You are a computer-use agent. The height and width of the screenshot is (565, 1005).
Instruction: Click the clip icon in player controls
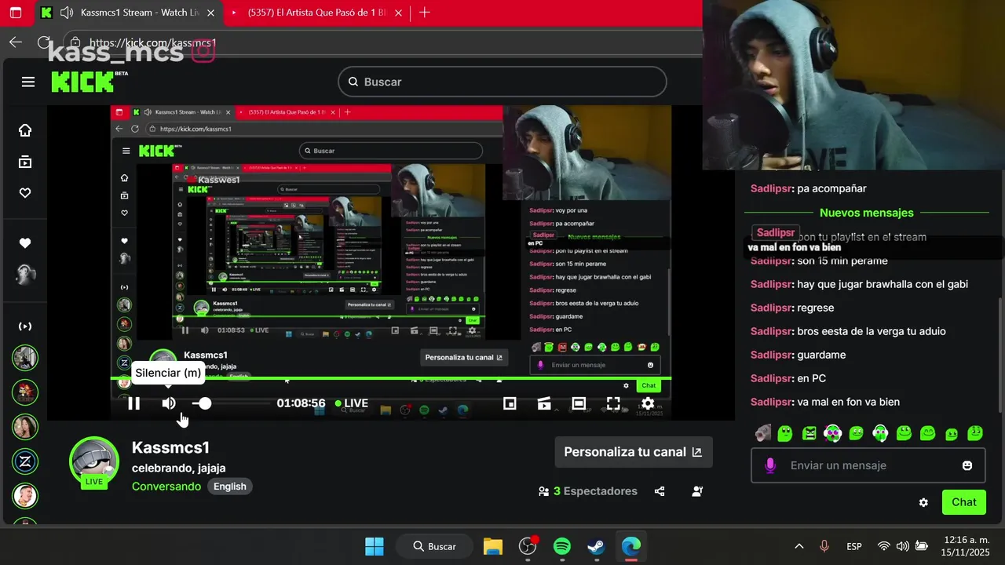tap(544, 403)
